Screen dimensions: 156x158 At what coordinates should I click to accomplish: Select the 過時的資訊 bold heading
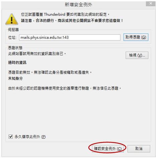pos(17,63)
